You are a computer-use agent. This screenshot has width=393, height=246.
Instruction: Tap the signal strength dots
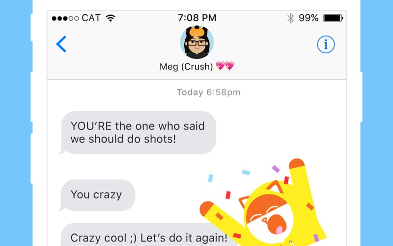[x=65, y=18]
